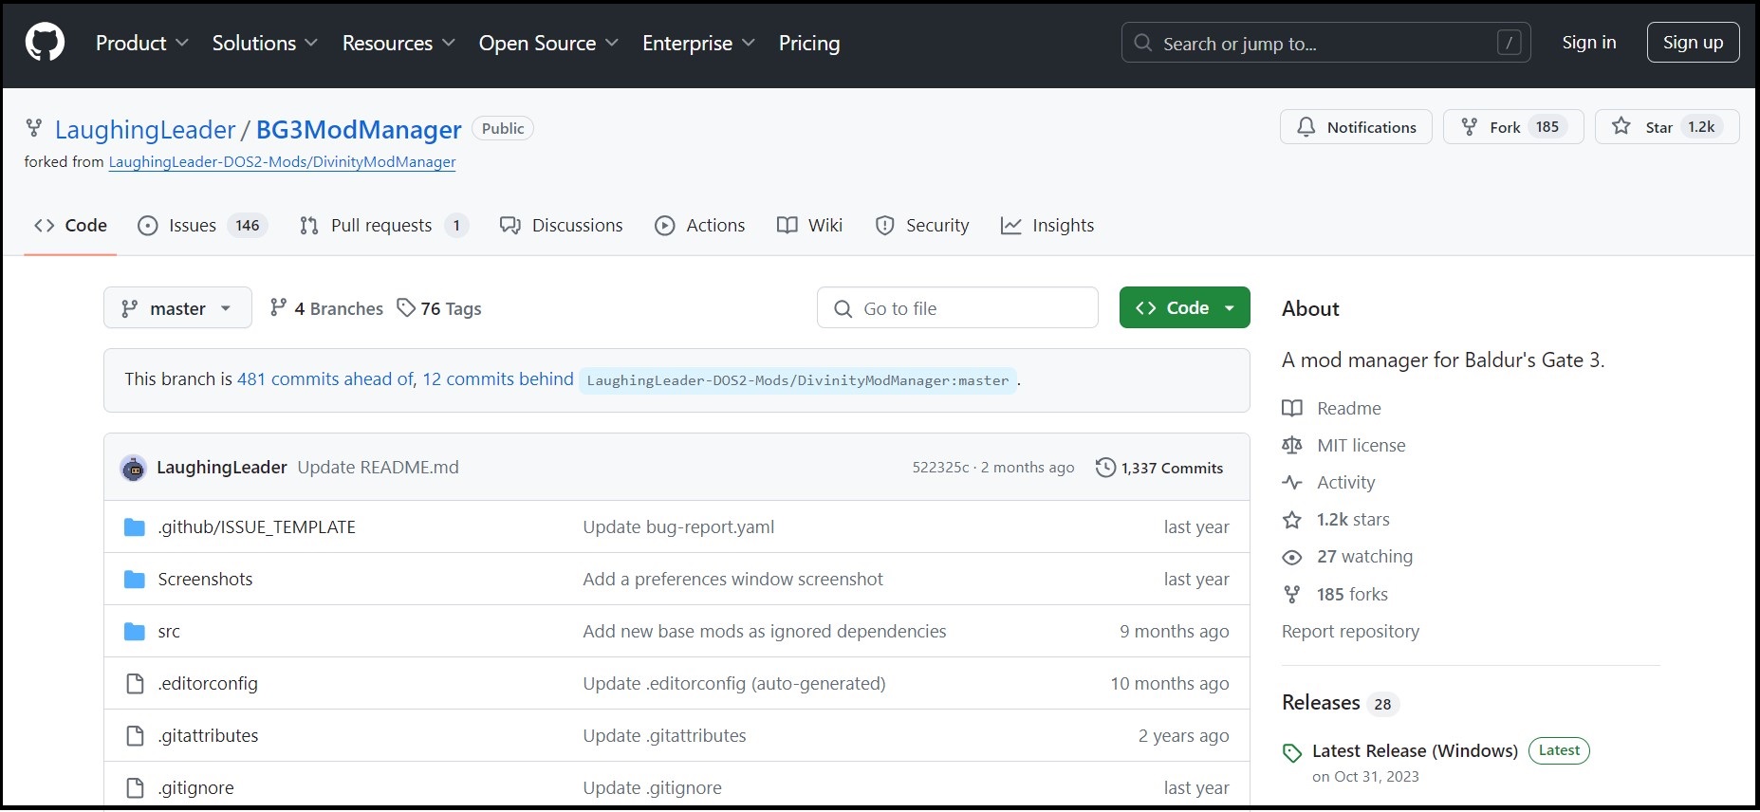This screenshot has height=812, width=1760.
Task: Open the DivinityModManager forked-from link
Action: point(282,162)
